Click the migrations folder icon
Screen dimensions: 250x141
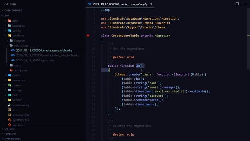pos(11,45)
